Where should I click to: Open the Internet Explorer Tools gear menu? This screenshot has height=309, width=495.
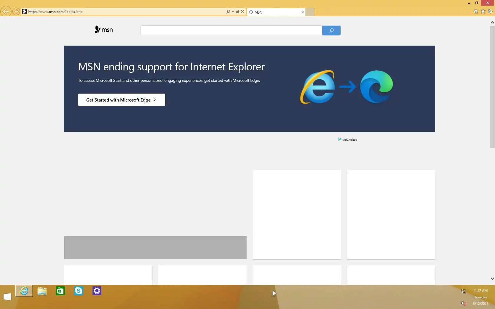pos(490,11)
